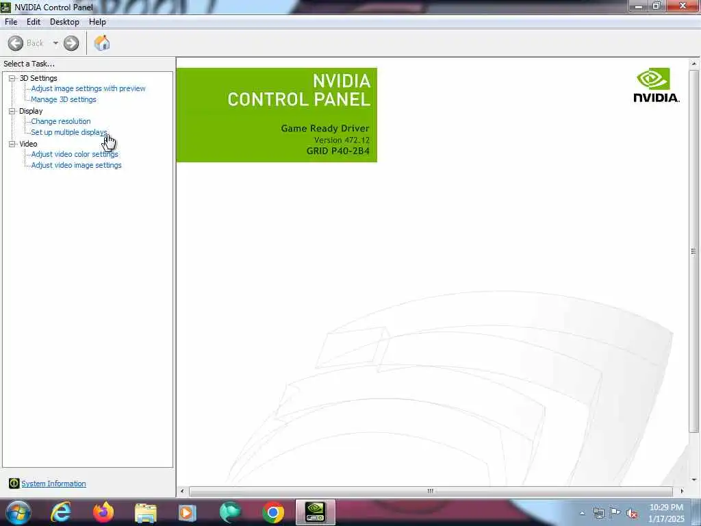The image size is (701, 526).
Task: Select the Video category label
Action: point(28,144)
